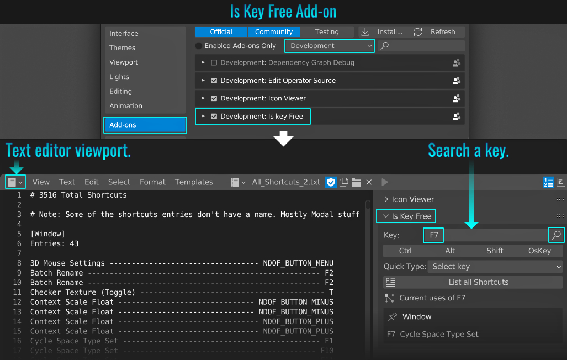Click community icon on Dependency Graph Debug row
567x360 pixels.
click(x=457, y=63)
